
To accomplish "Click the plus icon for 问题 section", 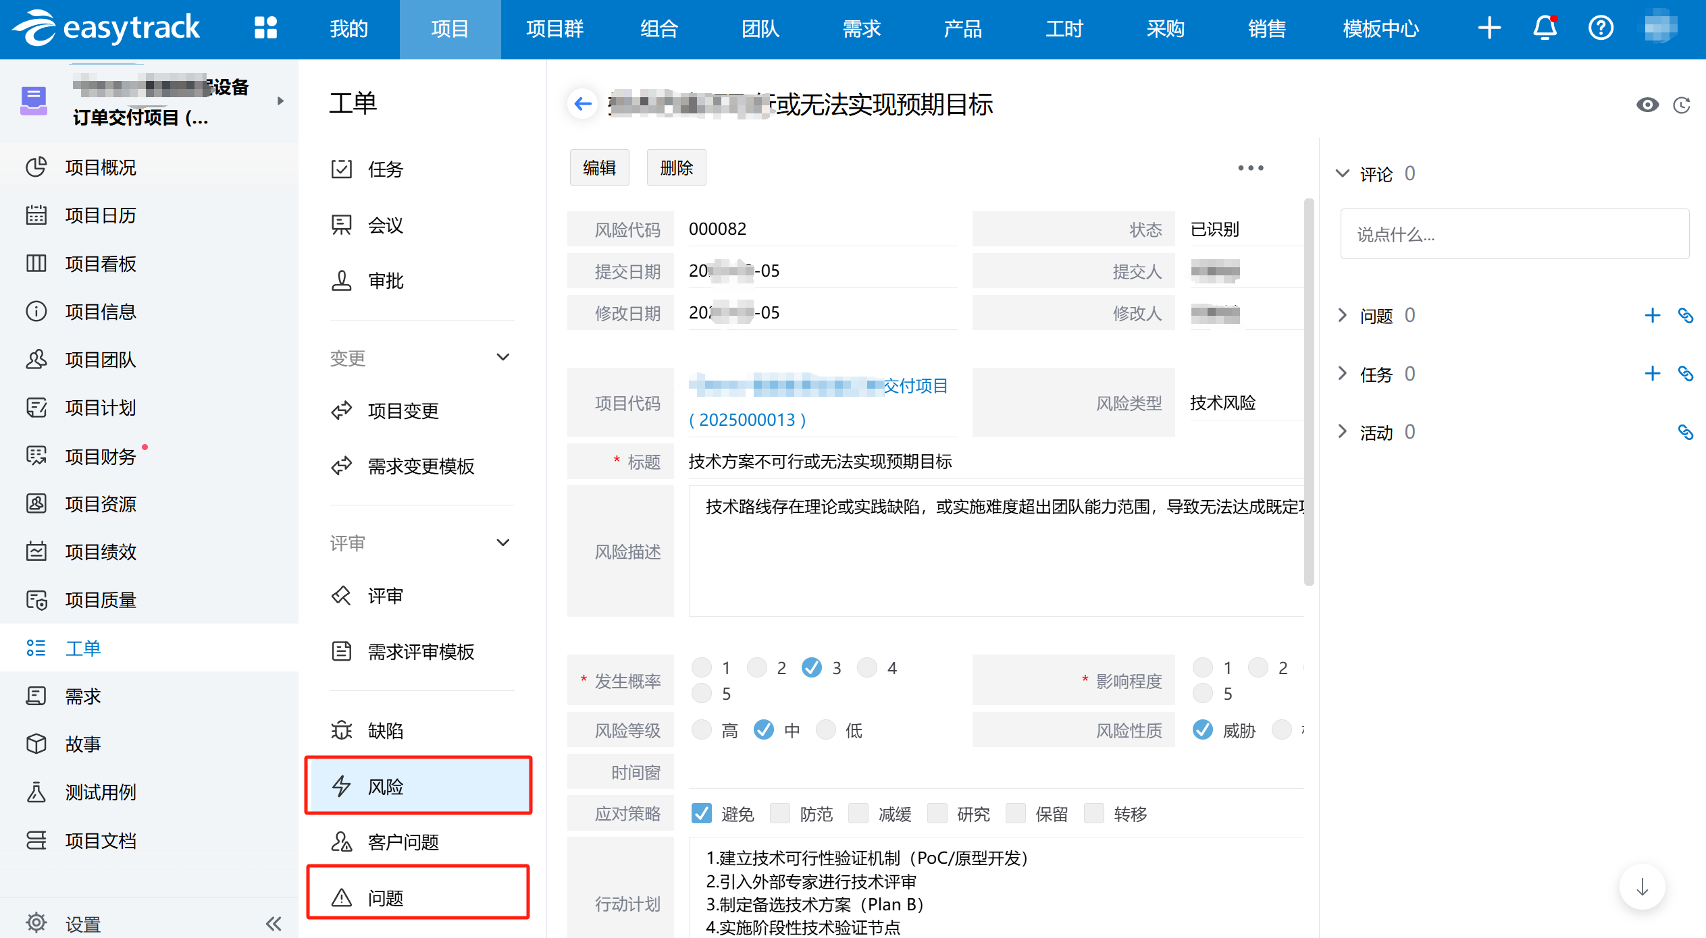I will pos(1652,315).
